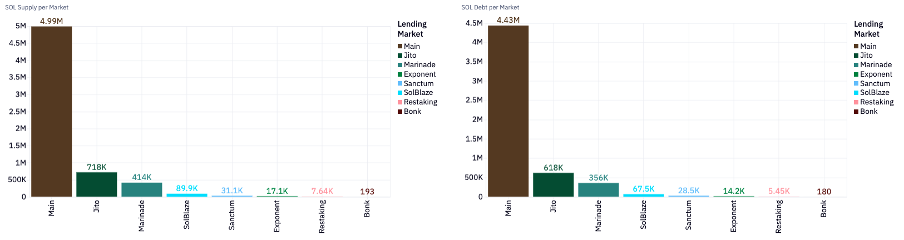Click the 14.2K Exponent debt value label
Viewport: 904px width, 240px height.
(734, 191)
